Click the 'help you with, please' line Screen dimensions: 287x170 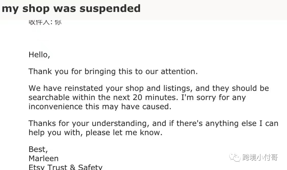(x=96, y=133)
